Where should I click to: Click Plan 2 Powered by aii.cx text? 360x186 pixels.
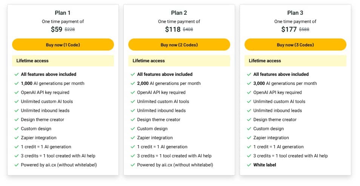tap(175, 165)
